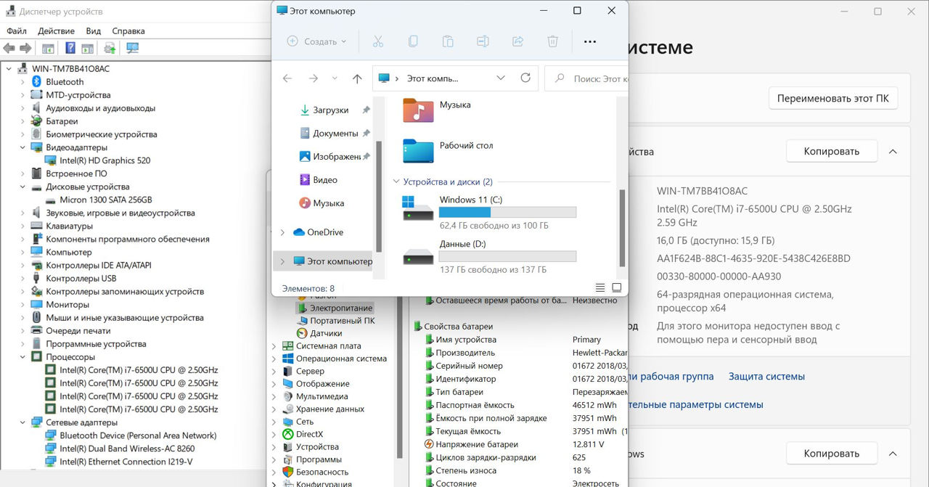Collapse the Устройства и диски group
The width and height of the screenshot is (929, 487).
[396, 182]
